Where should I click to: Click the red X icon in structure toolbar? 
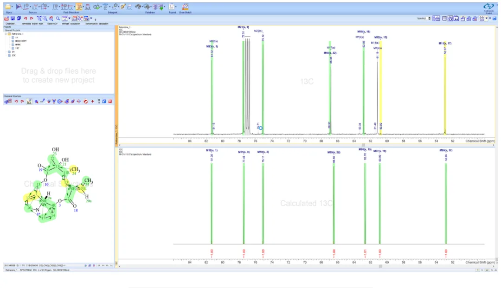(x=110, y=102)
